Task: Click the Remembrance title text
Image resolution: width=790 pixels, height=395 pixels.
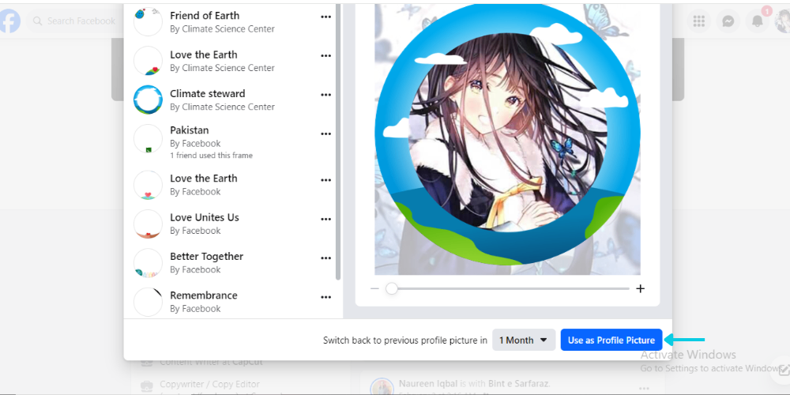Action: [x=204, y=295]
